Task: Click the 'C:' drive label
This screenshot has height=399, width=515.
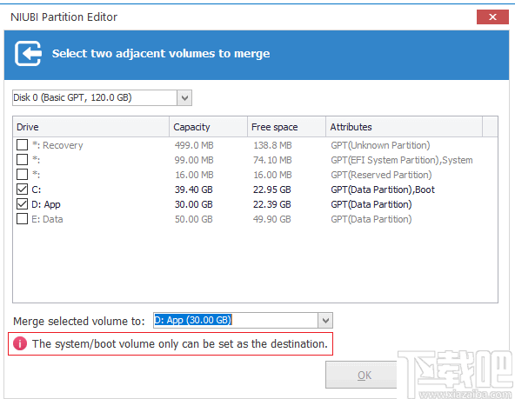Action: click(x=37, y=190)
